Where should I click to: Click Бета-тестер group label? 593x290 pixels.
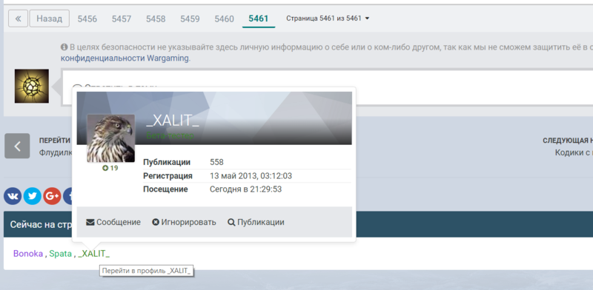coord(170,135)
